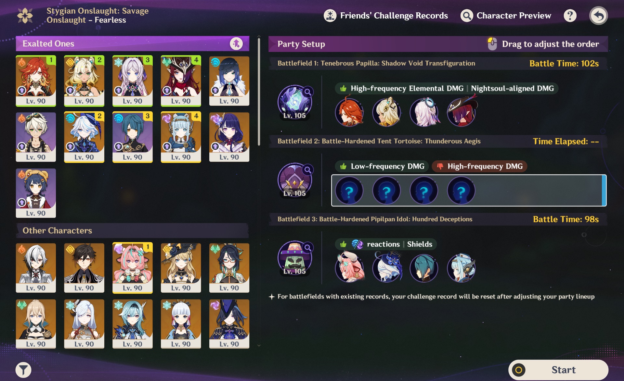
Task: Click the back arrow return icon
Action: 598,16
